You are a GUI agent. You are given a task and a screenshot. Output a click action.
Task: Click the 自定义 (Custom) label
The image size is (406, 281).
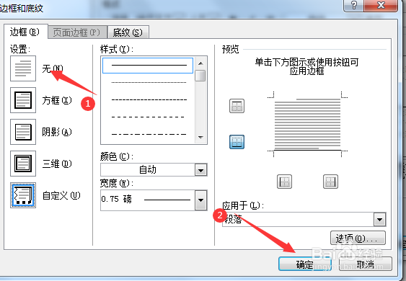tap(61, 195)
